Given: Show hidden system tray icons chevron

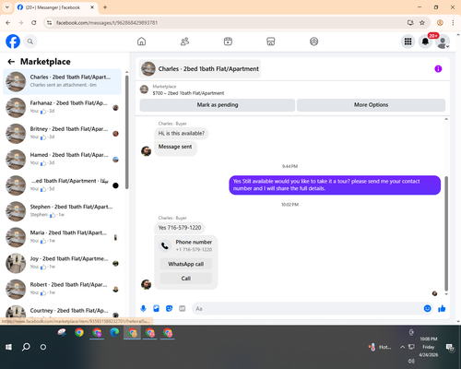Looking at the screenshot, I should pos(402,347).
